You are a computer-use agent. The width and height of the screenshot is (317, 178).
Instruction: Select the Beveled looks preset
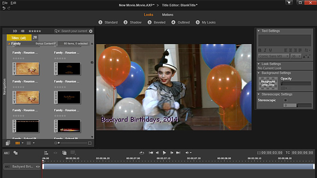(158, 23)
